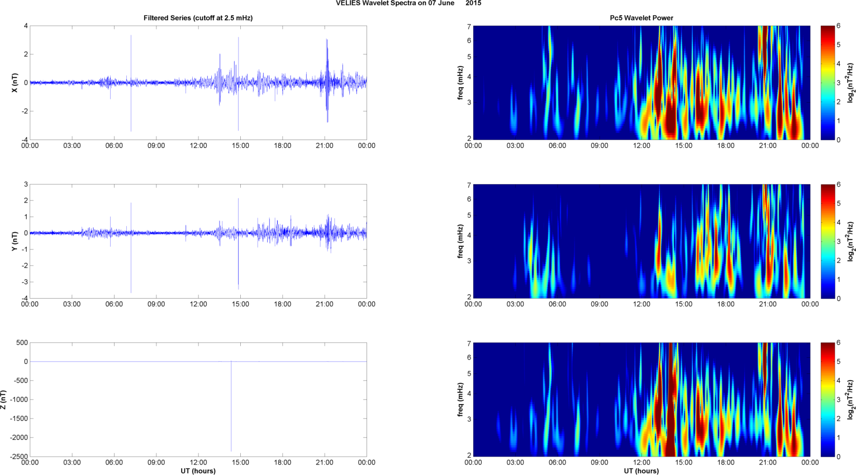Click the tall spike after 06:00 in the X series plot
This screenshot has height=475, width=856.
pos(131,83)
